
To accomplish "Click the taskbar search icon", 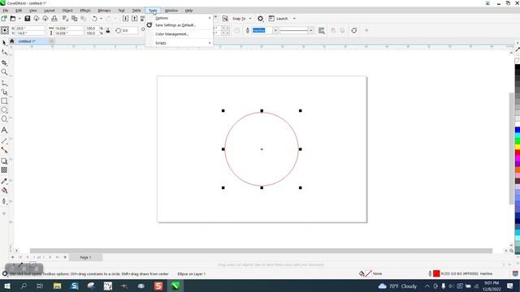I will point(24,286).
